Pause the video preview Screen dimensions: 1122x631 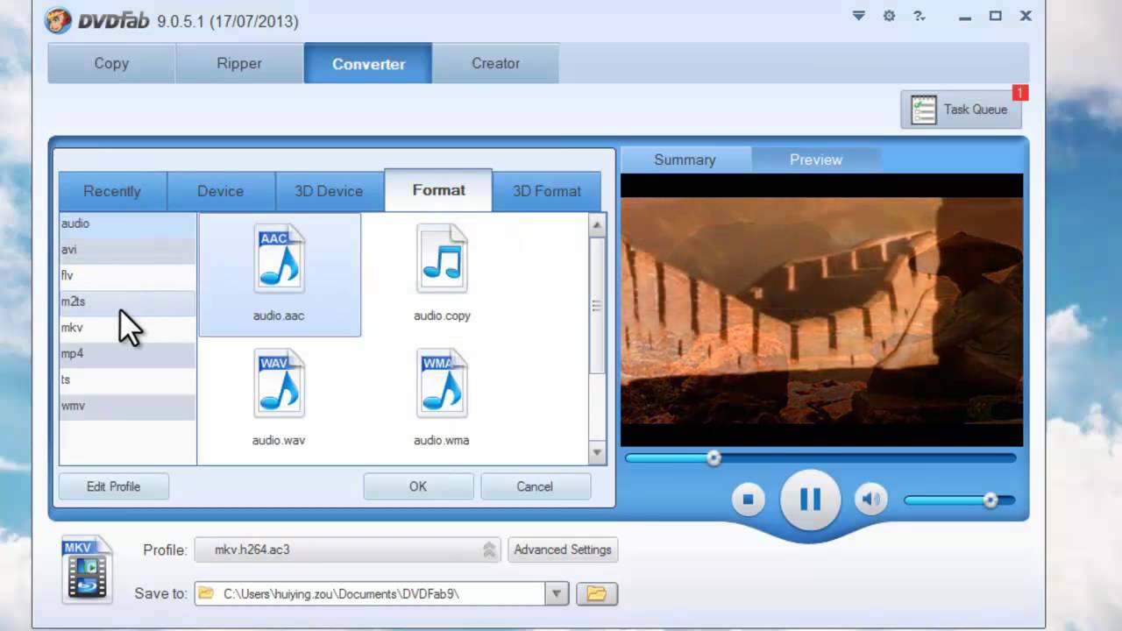(x=810, y=500)
